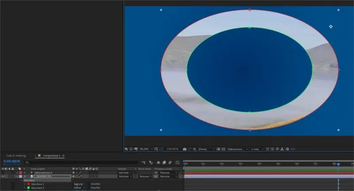The height and width of the screenshot is (191, 354).
Task: Open Aggiungi mask mode dropdown
Action: (79, 184)
